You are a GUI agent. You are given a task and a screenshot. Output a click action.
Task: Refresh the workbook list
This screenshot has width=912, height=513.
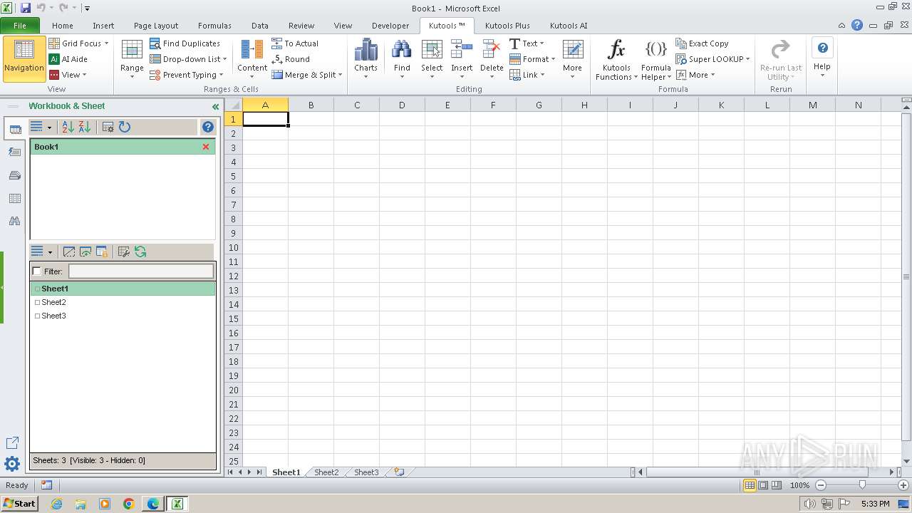point(125,127)
